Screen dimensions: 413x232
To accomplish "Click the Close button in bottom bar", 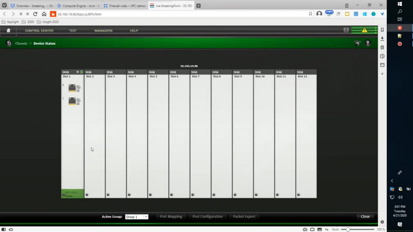I will pos(365,217).
